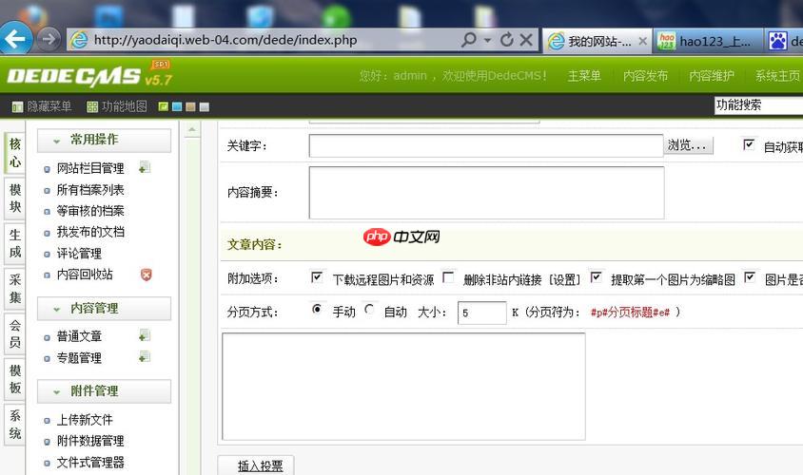Image resolution: width=803 pixels, height=475 pixels.
Task: Click the 关键字 input field
Action: click(486, 145)
